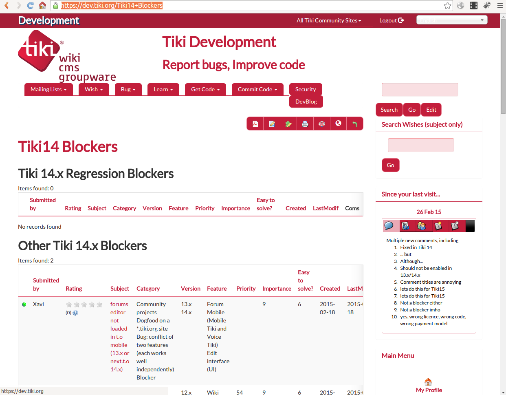Click the printer icon in page toolbar

click(x=305, y=124)
